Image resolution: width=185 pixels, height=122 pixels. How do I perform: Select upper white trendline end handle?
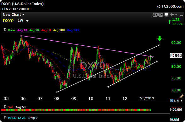tap(160, 45)
